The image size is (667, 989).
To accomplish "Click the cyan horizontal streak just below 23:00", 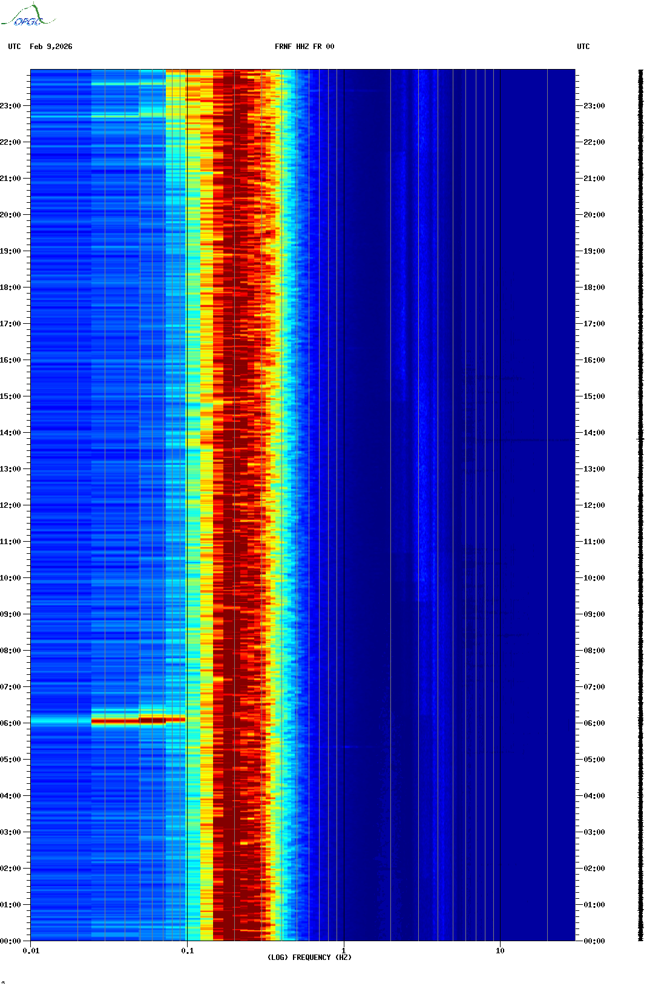I will (x=127, y=115).
